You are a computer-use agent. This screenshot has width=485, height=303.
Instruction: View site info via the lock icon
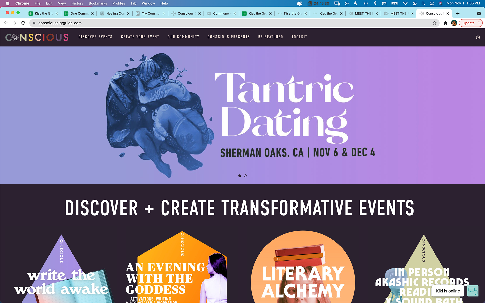[34, 23]
